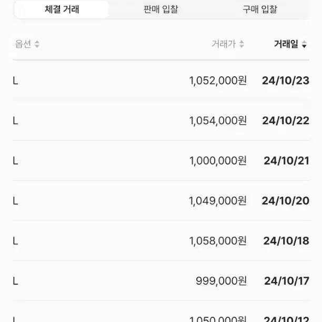This screenshot has height=322, width=322.
Task: Select the 24/10/23 trade date
Action: (286, 80)
